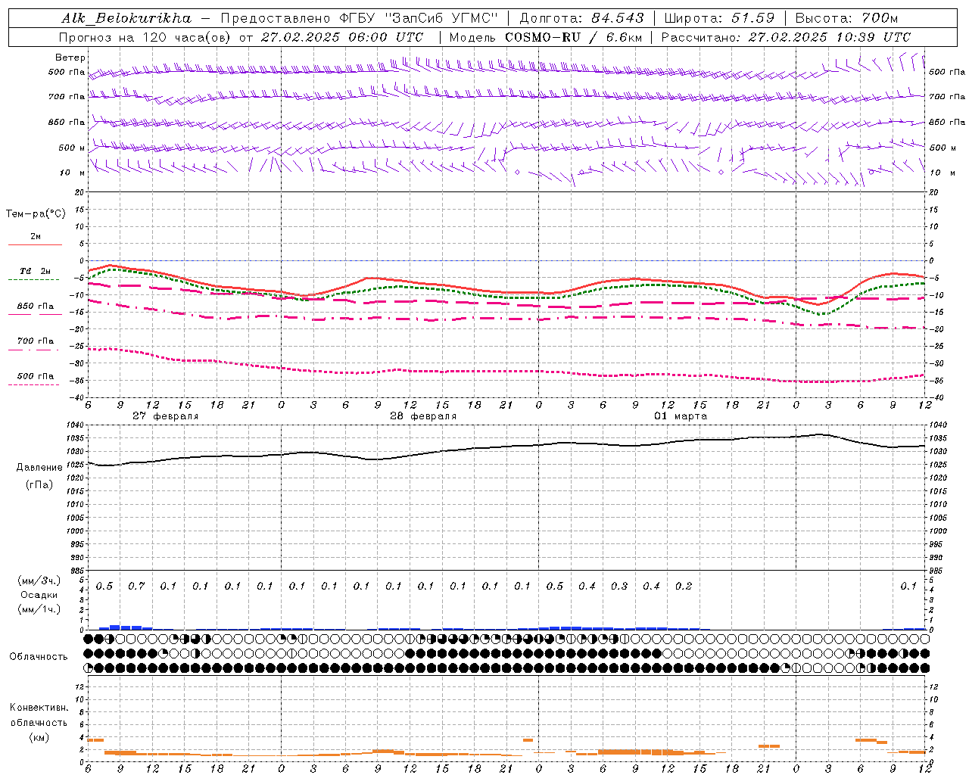Viewport: 969px width, 775px height.
Task: Click the Тем-ра(°C) temperature panel label
Action: (36, 214)
